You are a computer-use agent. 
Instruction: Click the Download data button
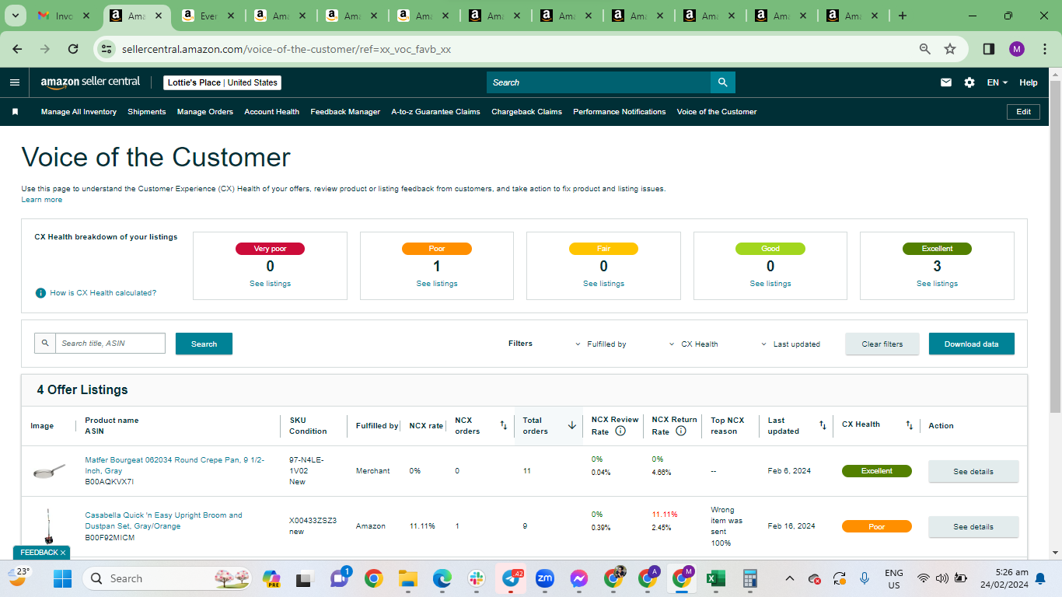pos(972,344)
